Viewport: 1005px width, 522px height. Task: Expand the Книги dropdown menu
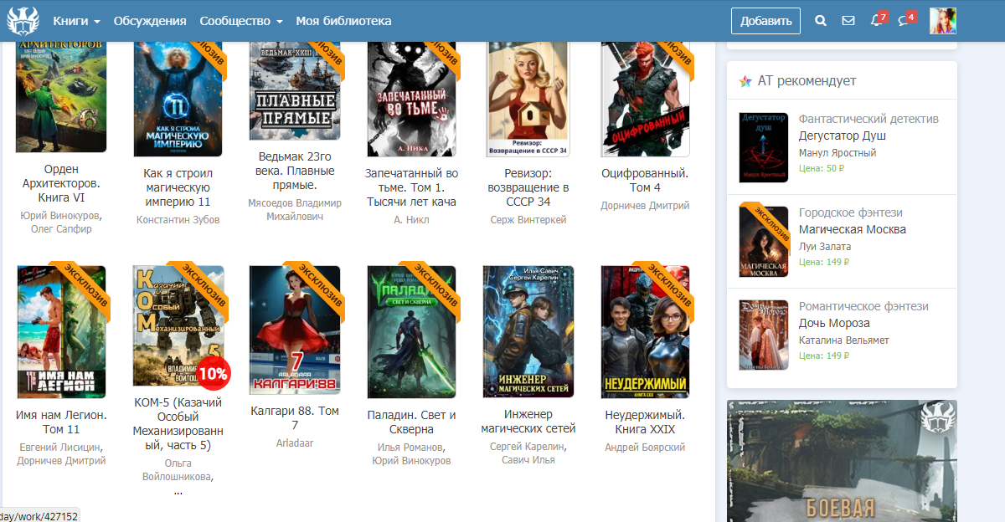76,21
